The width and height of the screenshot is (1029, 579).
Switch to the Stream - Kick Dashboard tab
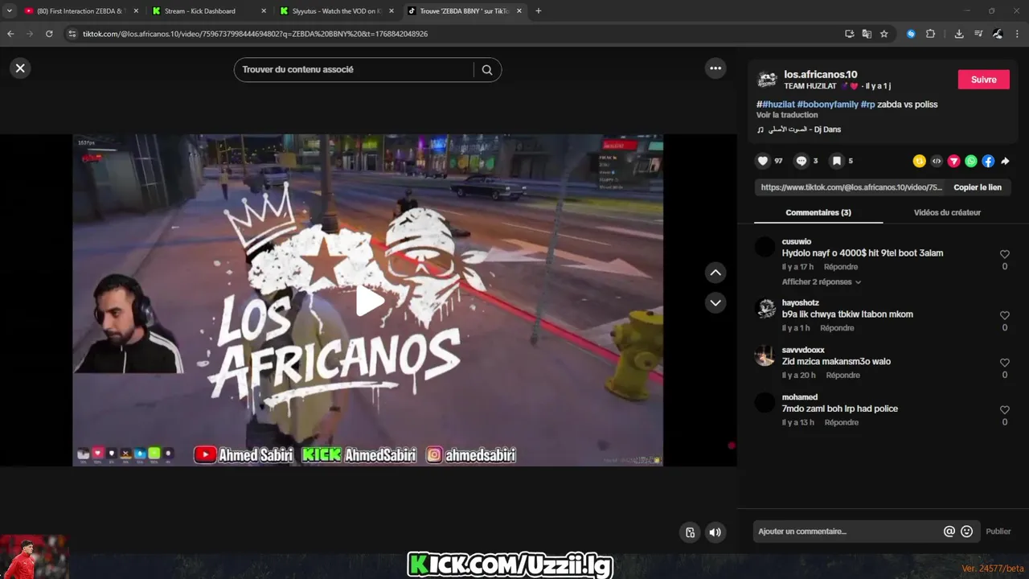coord(208,11)
